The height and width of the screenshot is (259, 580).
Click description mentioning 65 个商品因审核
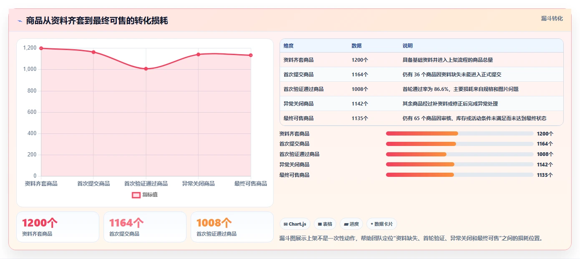[474, 118]
